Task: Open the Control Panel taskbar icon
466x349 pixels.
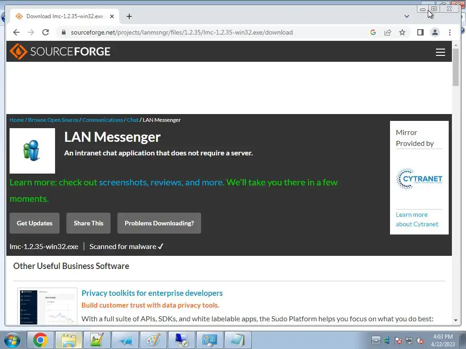Action: [x=210, y=340]
